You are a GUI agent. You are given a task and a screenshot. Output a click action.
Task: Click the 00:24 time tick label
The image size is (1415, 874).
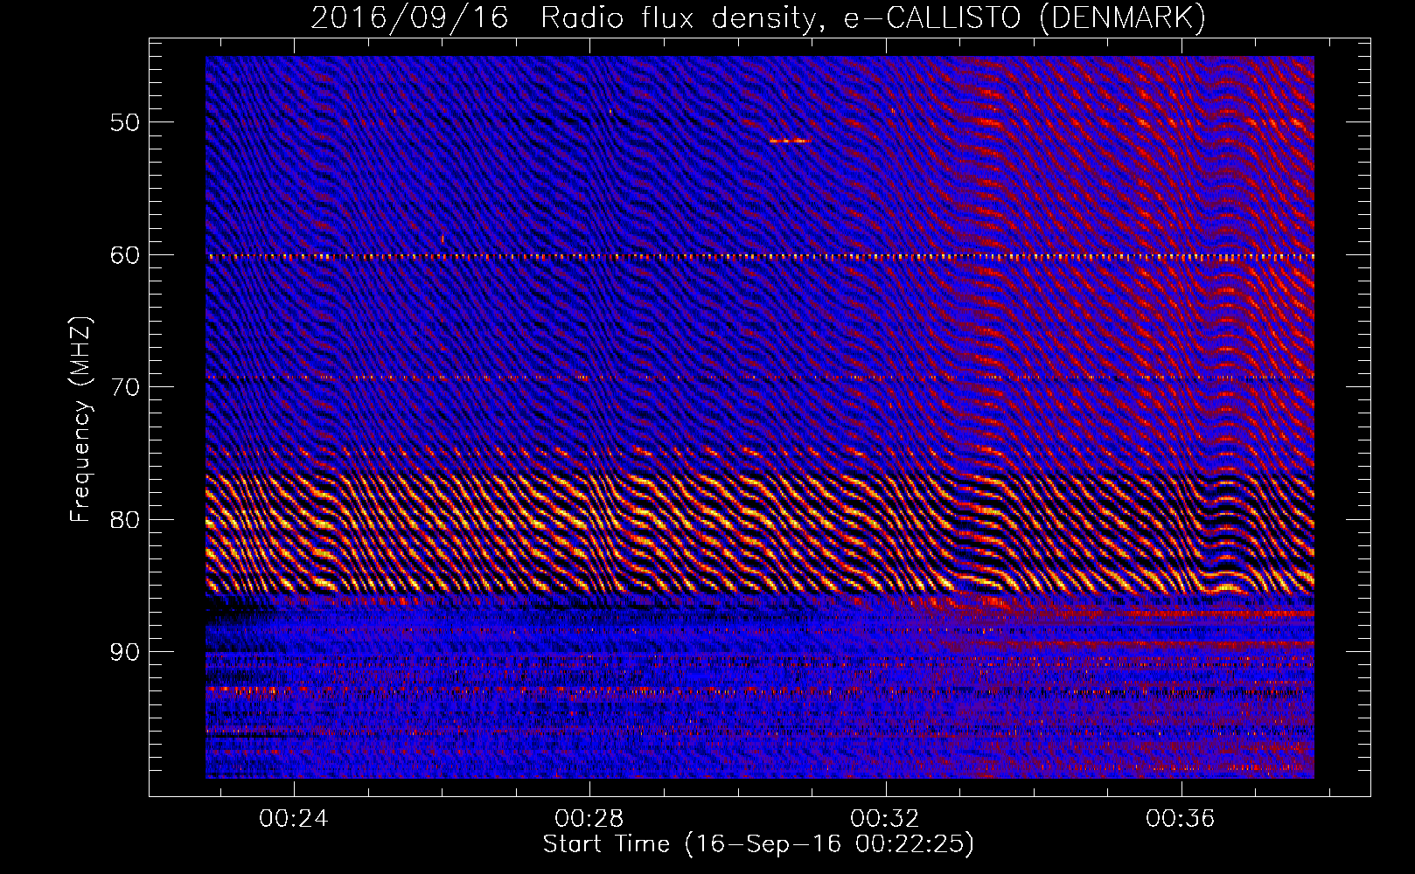(x=294, y=819)
